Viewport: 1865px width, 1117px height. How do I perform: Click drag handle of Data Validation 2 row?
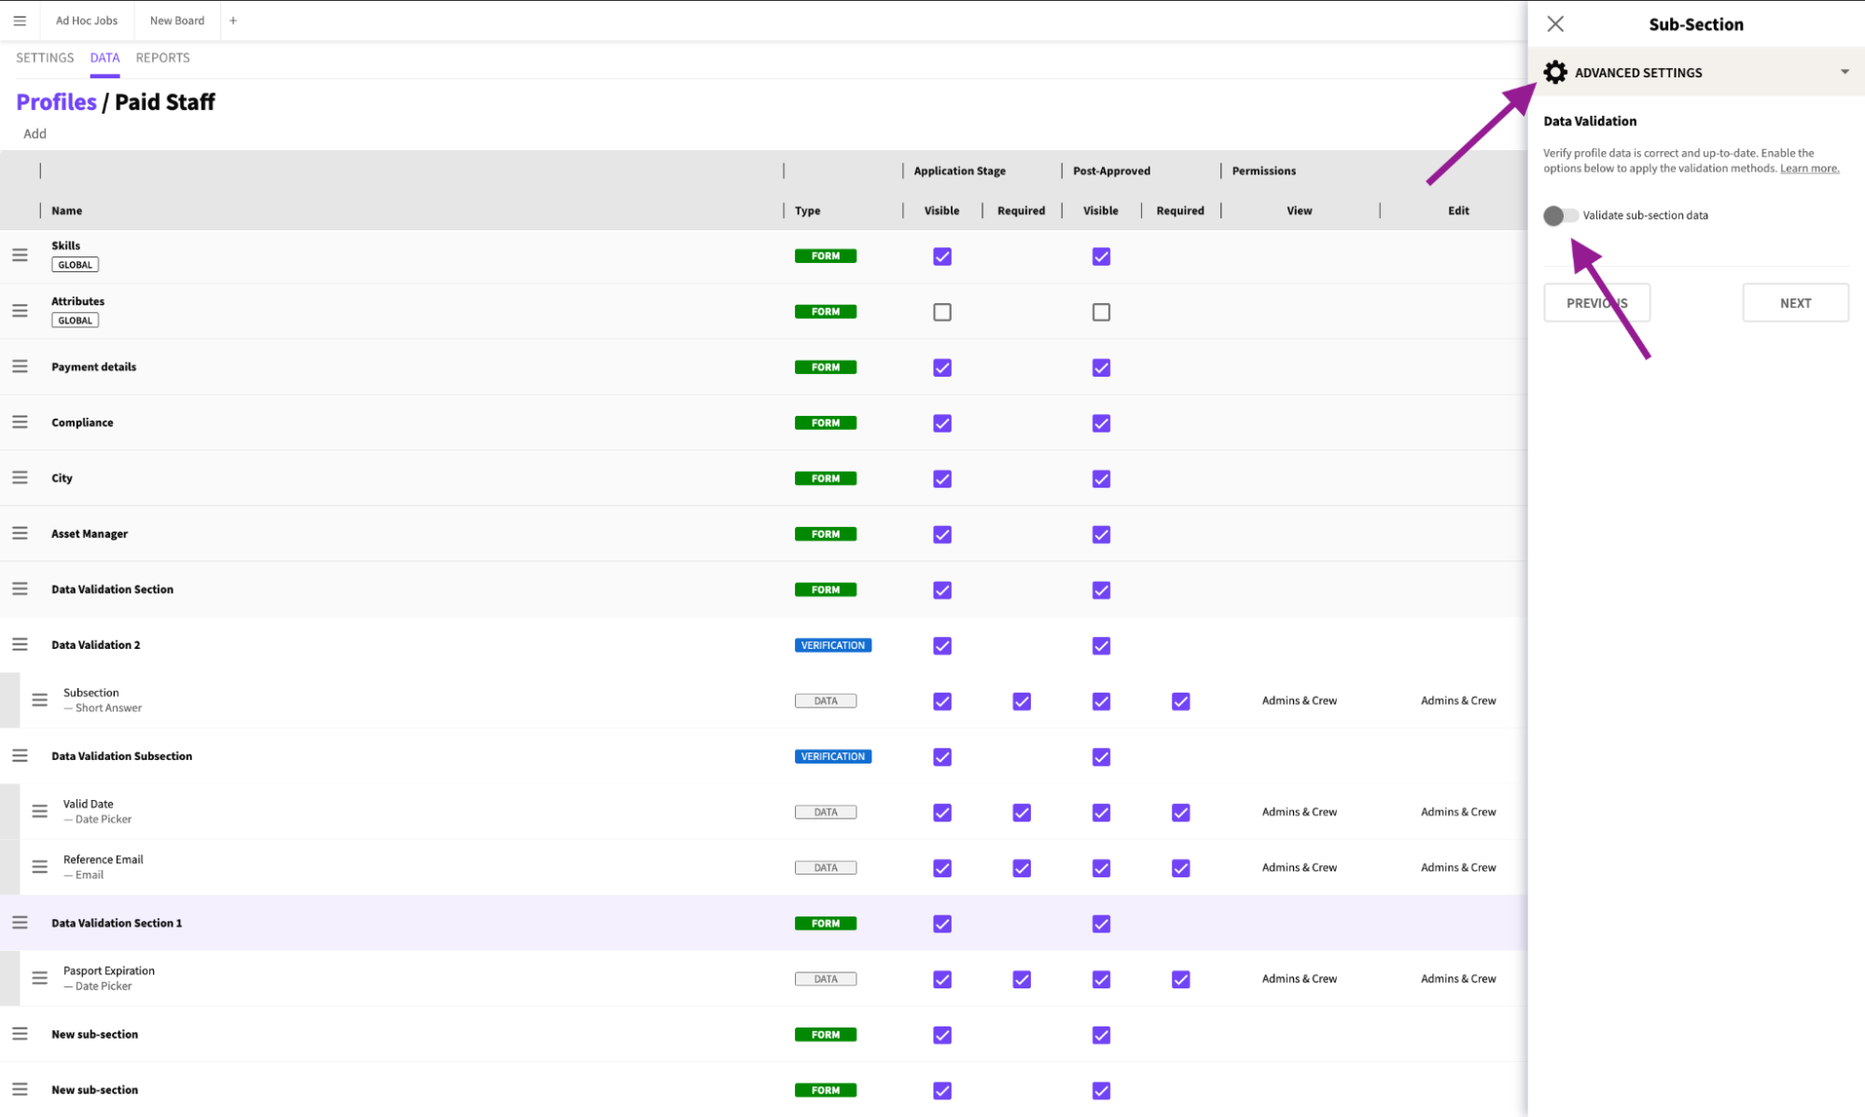point(20,644)
